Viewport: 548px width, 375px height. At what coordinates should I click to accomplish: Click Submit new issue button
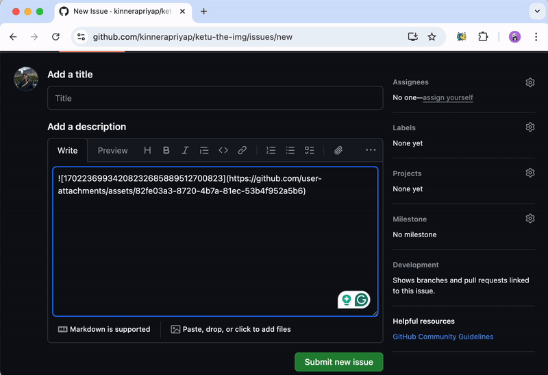[338, 362]
